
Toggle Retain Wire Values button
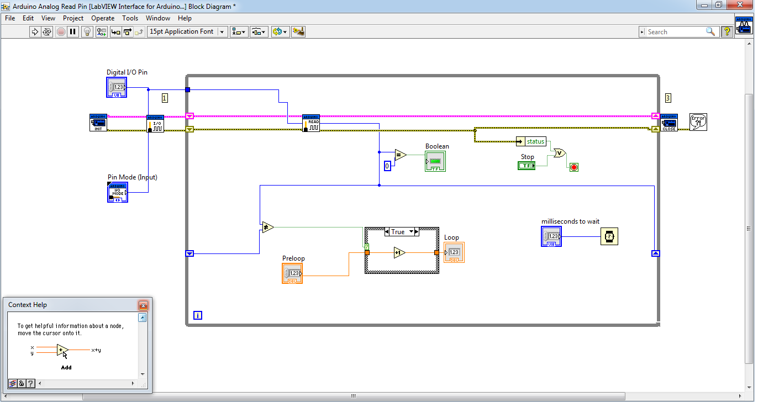click(101, 31)
